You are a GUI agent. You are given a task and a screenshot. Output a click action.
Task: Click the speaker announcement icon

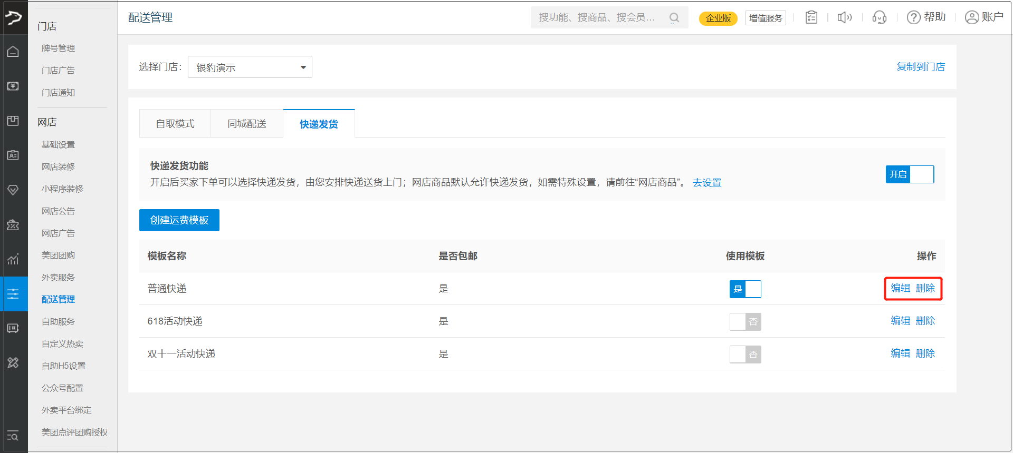[845, 17]
